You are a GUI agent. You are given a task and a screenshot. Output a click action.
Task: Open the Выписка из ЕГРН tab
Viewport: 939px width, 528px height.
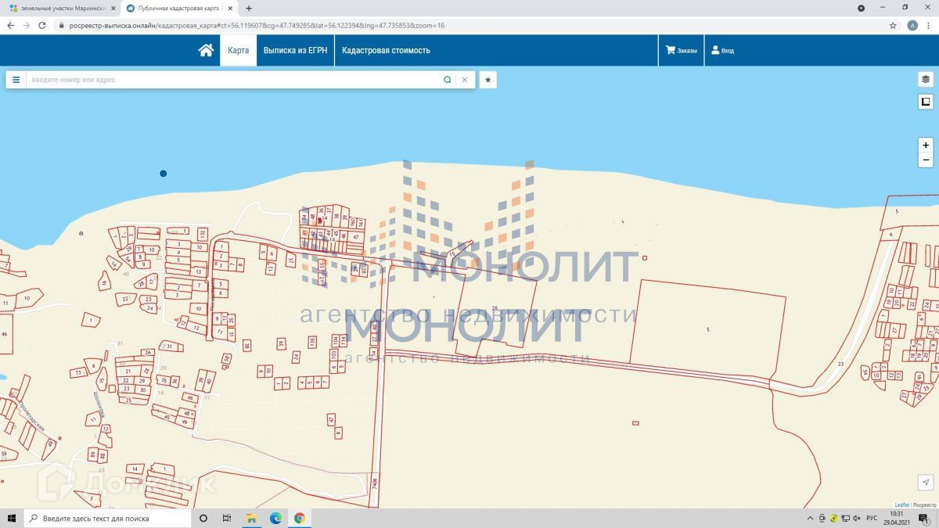(295, 50)
